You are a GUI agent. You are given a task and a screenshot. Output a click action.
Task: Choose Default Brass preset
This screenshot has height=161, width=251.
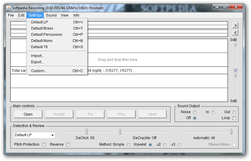click(57, 28)
